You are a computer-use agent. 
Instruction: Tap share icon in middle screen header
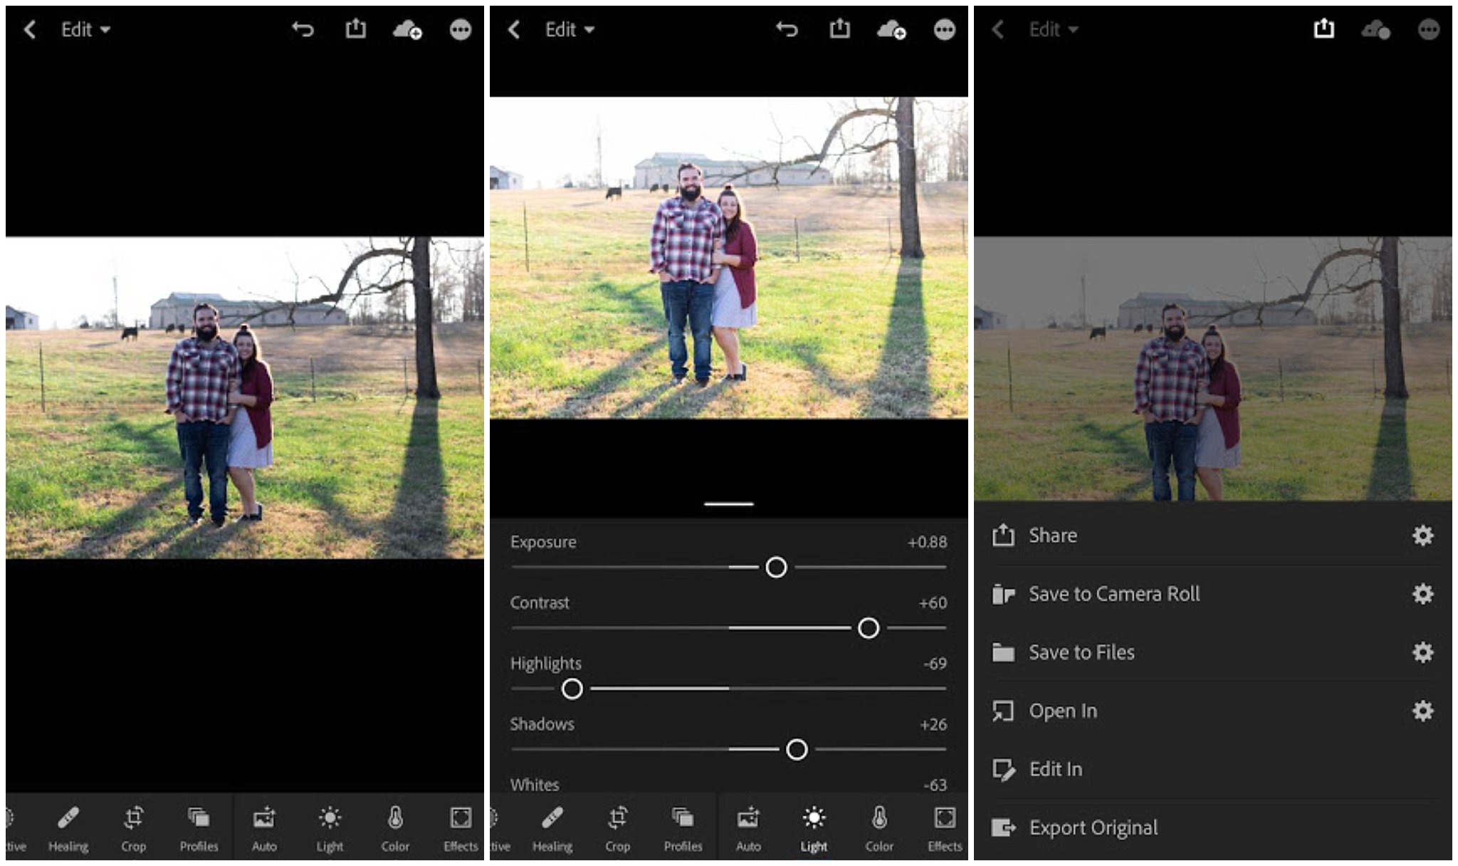pyautogui.click(x=839, y=28)
